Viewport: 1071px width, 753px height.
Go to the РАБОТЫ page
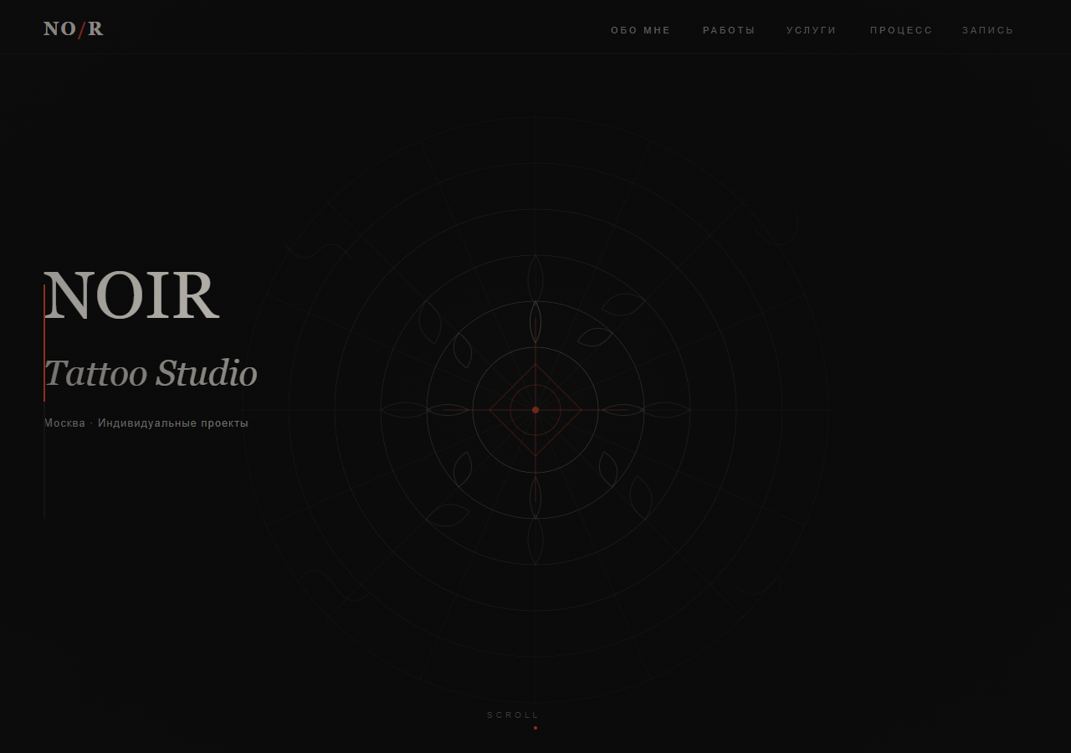pos(729,30)
